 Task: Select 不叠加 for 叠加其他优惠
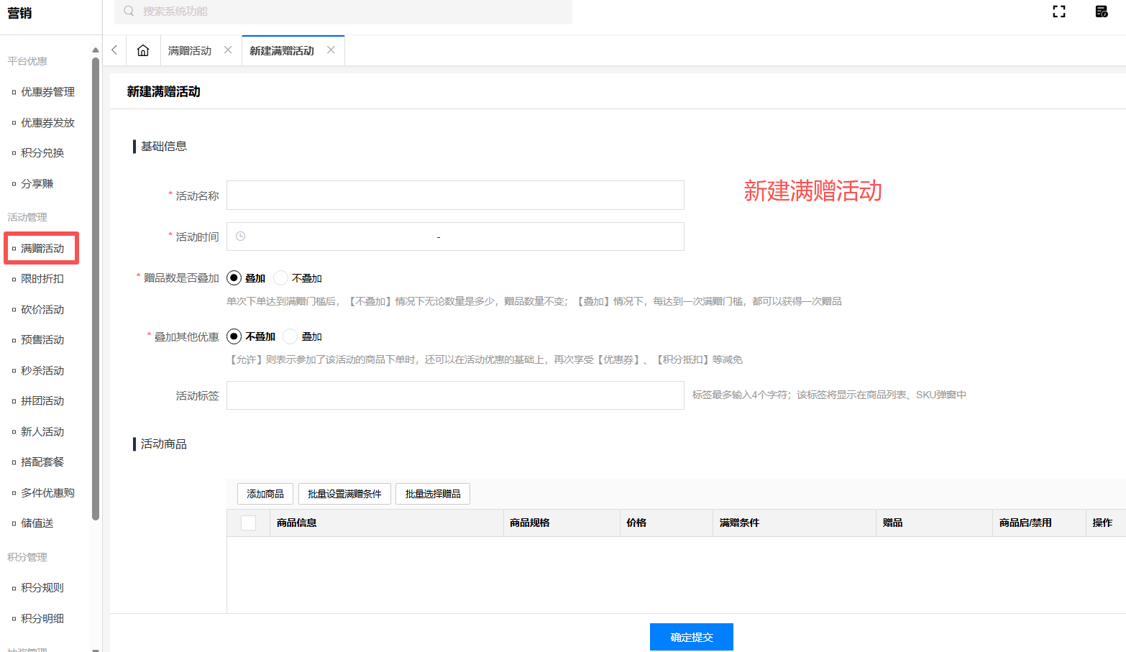(x=251, y=336)
